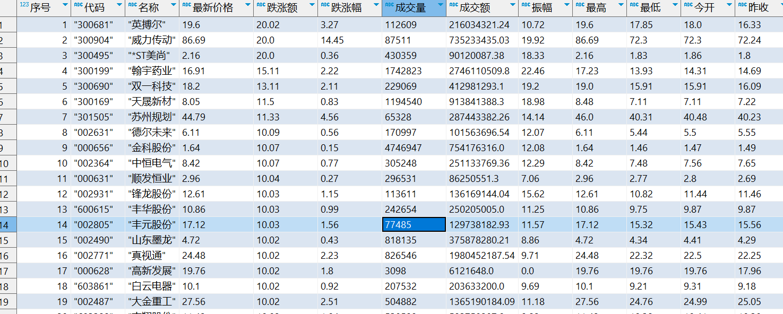Screen dimensions: 783x314
Task: Click the highlighted cell 77485
Action: click(x=414, y=225)
